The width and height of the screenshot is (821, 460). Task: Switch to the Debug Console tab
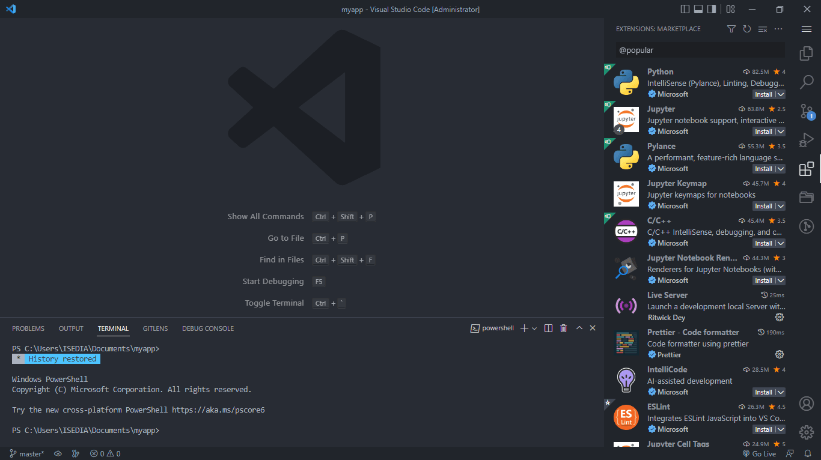(x=208, y=328)
